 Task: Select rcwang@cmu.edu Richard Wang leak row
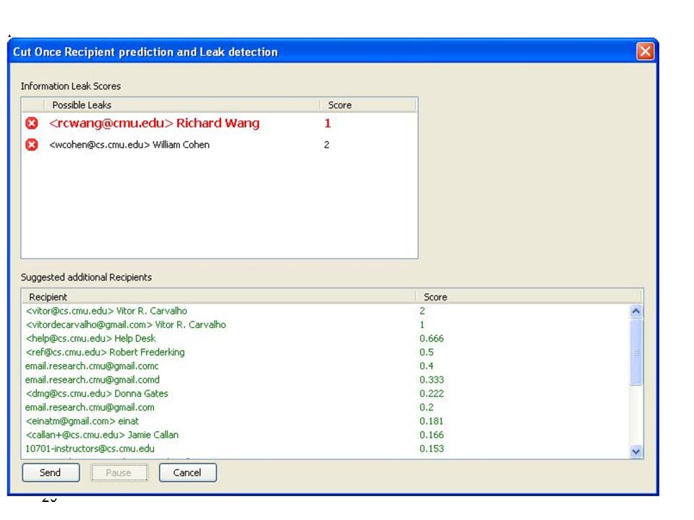pos(218,123)
